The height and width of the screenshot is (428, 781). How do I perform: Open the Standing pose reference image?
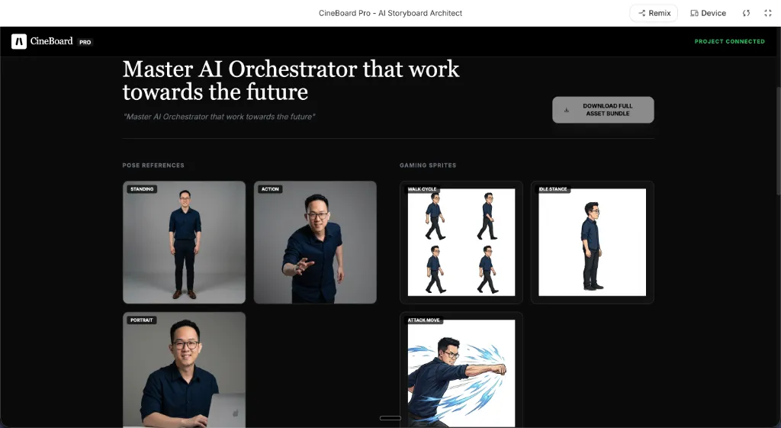[184, 243]
